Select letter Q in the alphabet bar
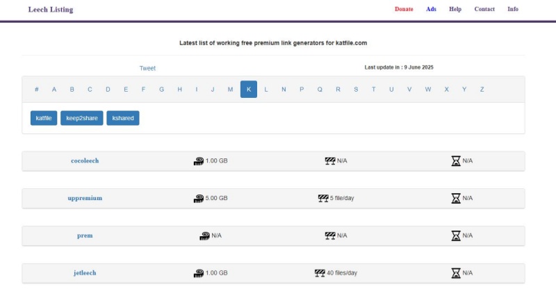The width and height of the screenshot is (556, 298). [320, 90]
